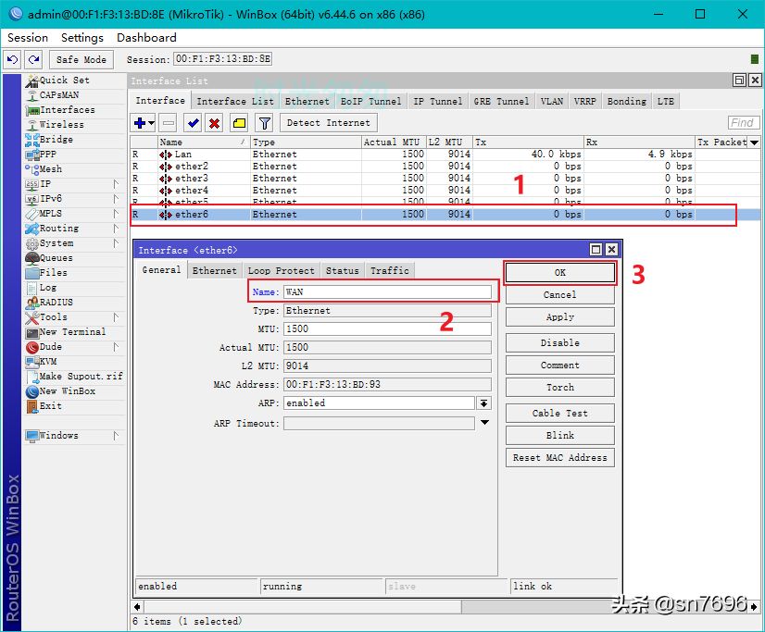Open Bridge menu
This screenshot has width=765, height=632.
(x=56, y=140)
